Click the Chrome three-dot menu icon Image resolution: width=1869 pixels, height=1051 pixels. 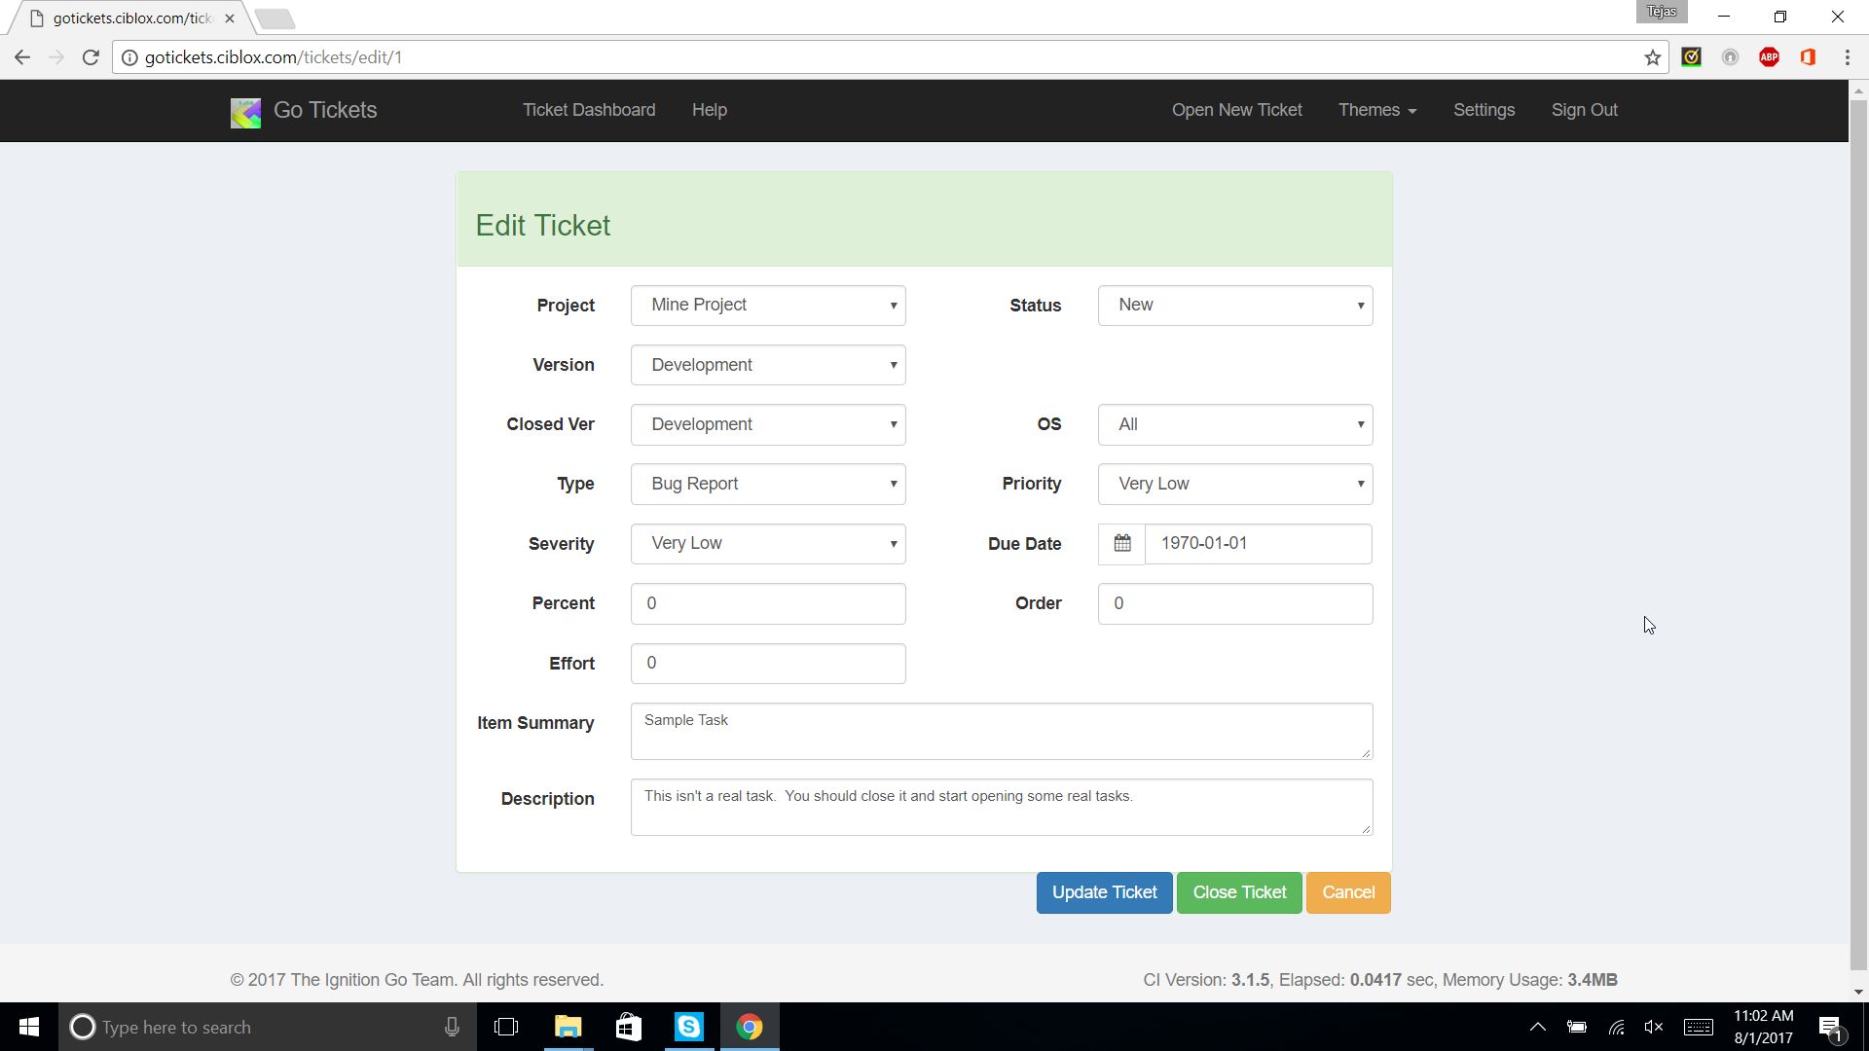(1847, 57)
